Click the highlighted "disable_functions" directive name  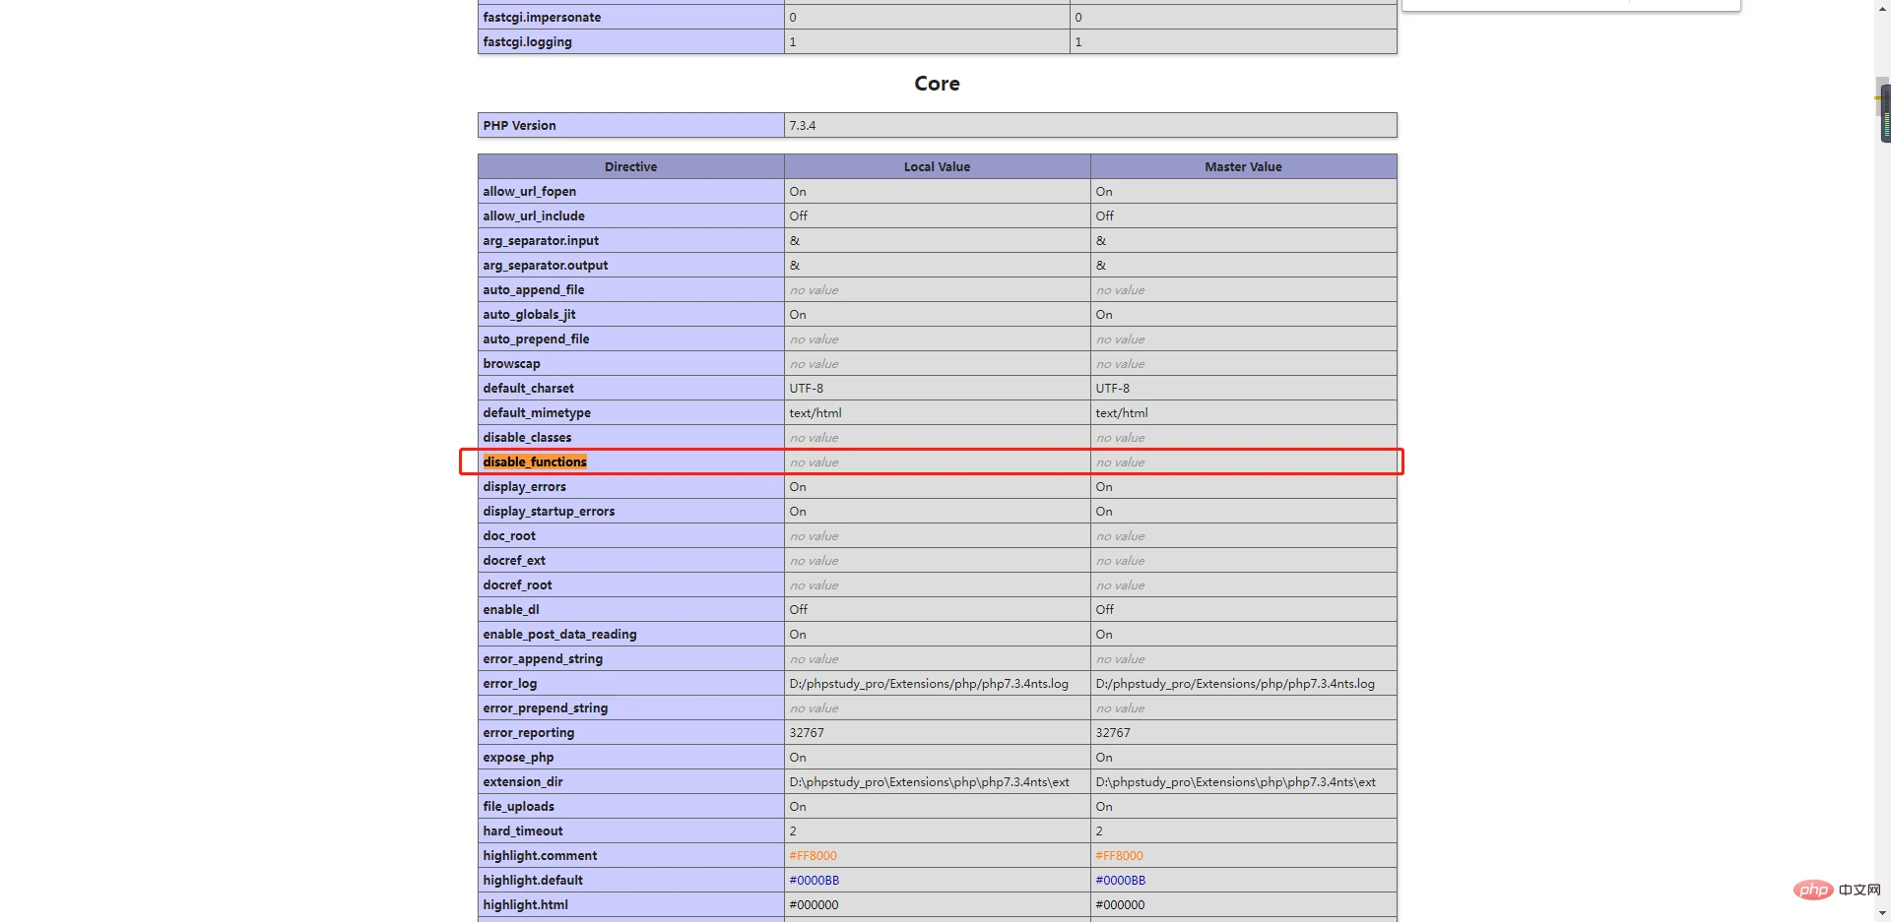pos(535,462)
